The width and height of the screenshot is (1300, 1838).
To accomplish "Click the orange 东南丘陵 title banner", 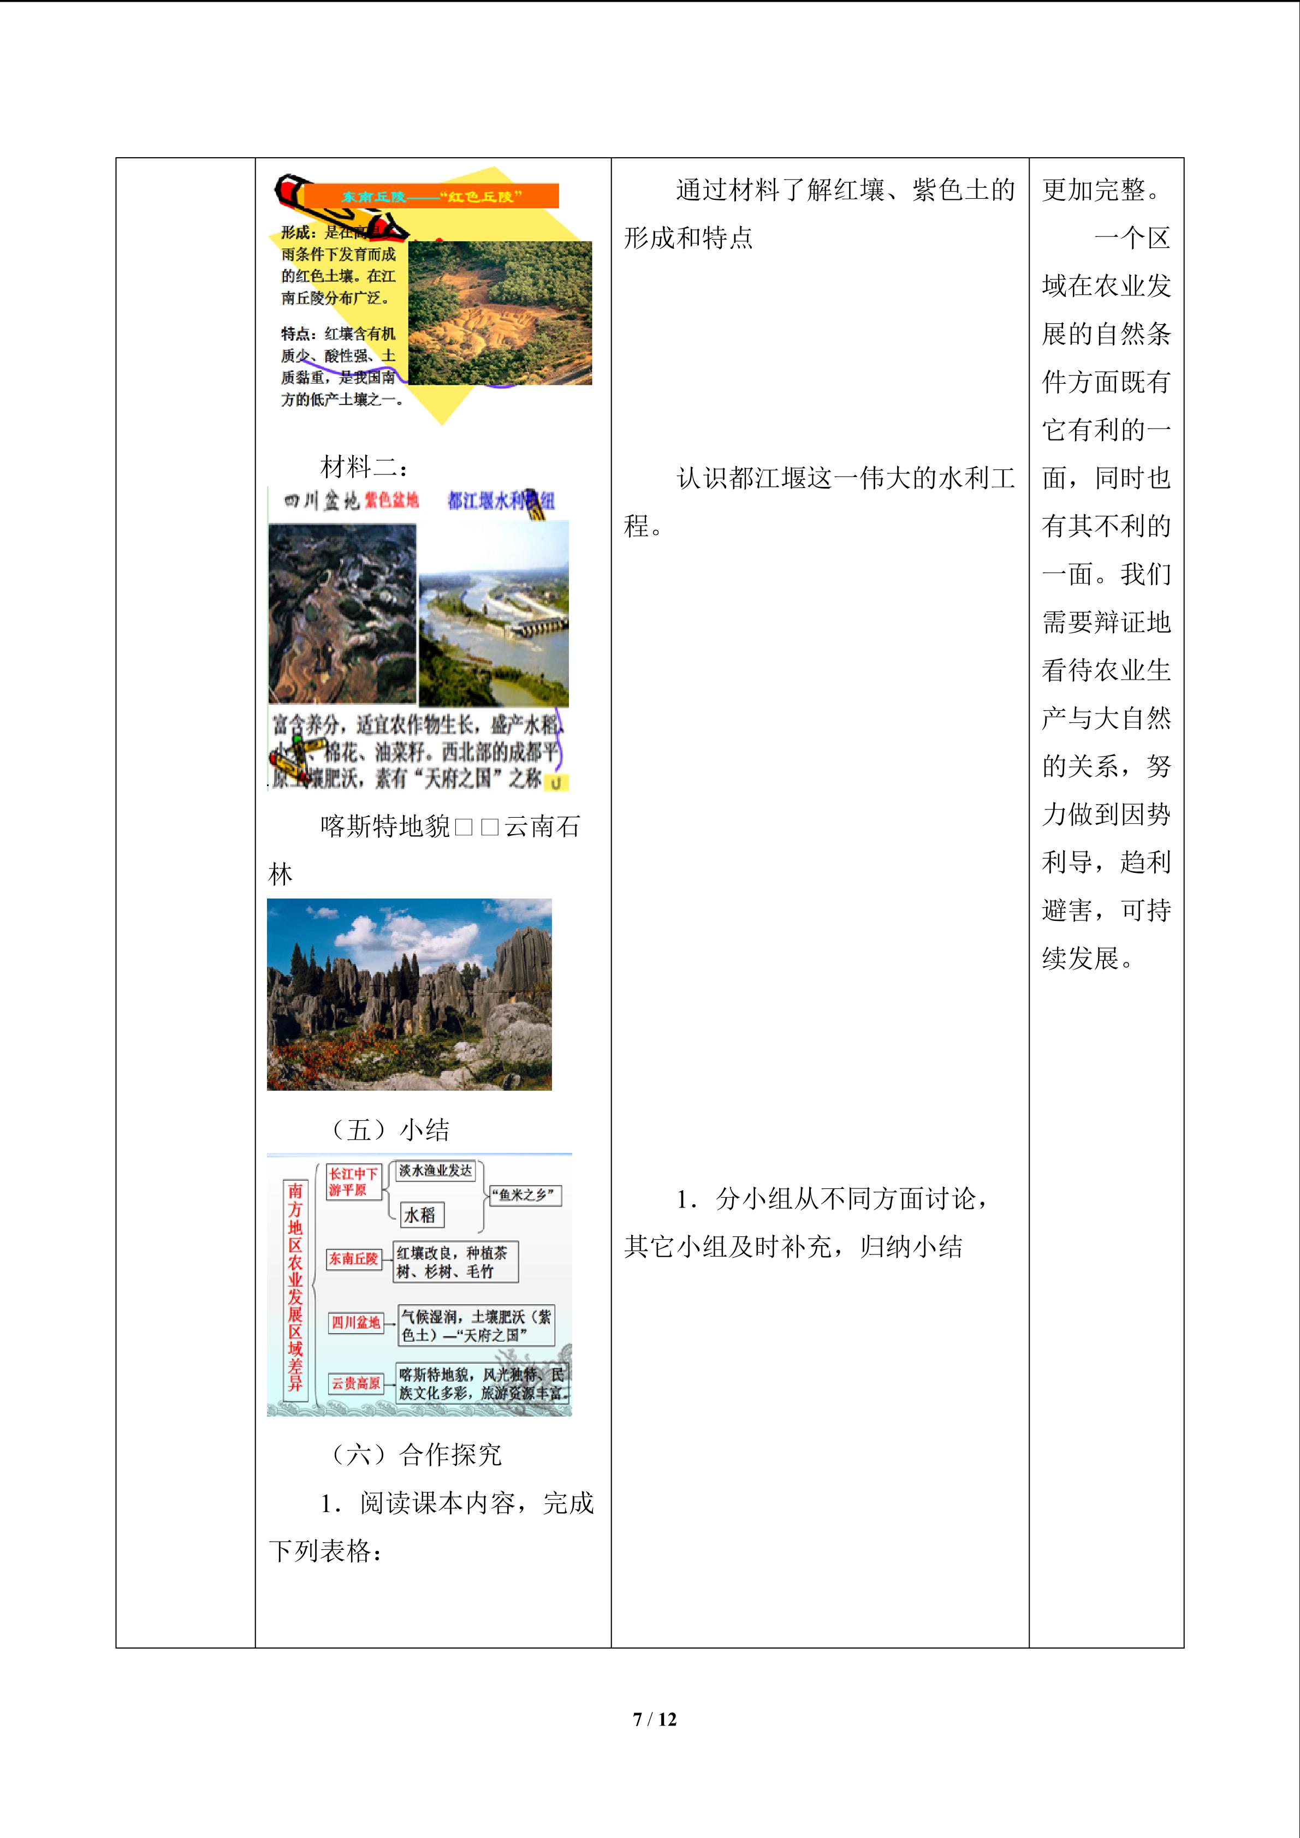I will (x=431, y=196).
